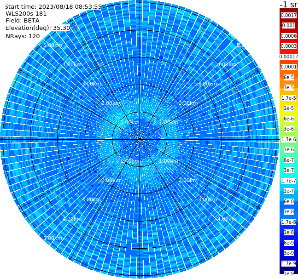The image size is (298, 279).
Task: Click the 0.0017 colorbar label
Action: (x=289, y=15)
